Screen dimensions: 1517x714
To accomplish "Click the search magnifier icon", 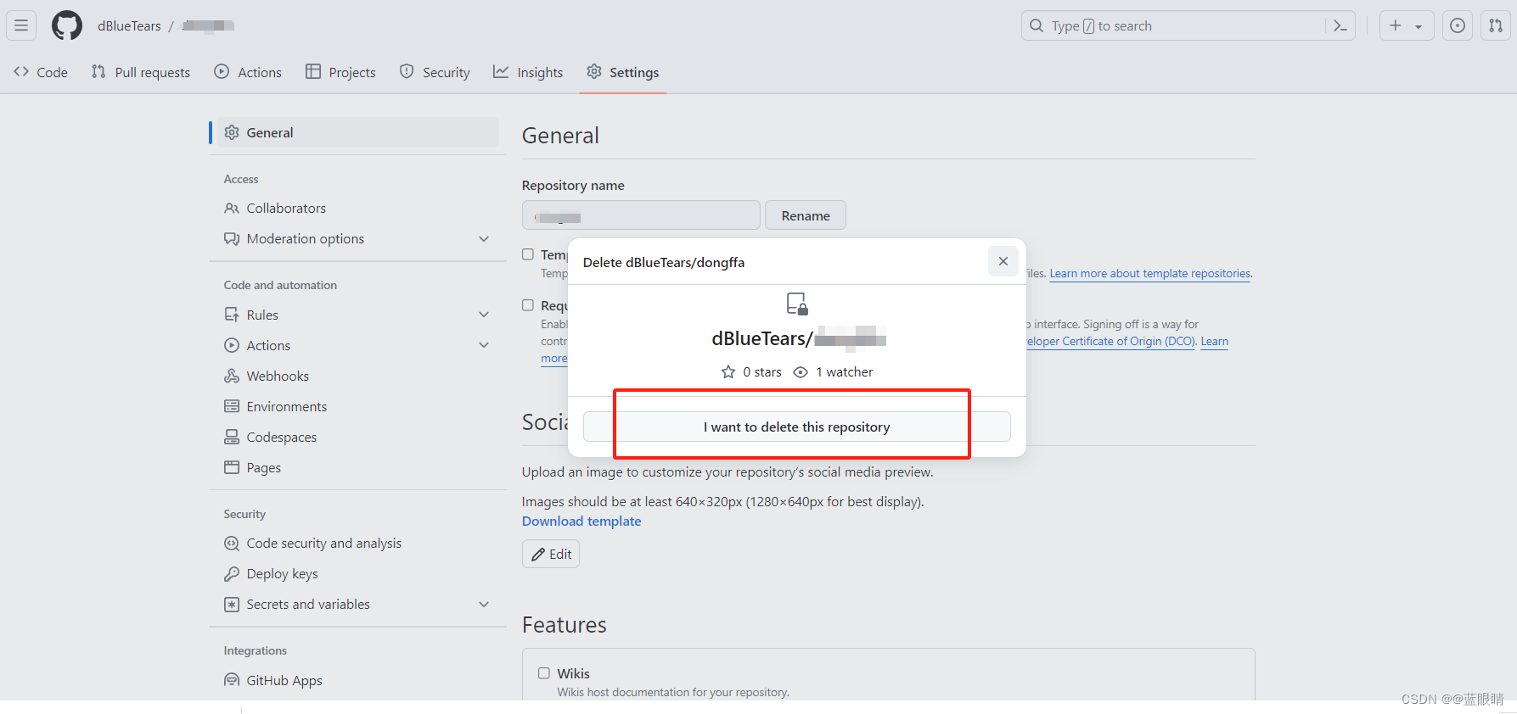I will [x=1037, y=26].
